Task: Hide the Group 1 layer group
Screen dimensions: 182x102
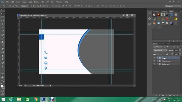Action: (x=154, y=58)
